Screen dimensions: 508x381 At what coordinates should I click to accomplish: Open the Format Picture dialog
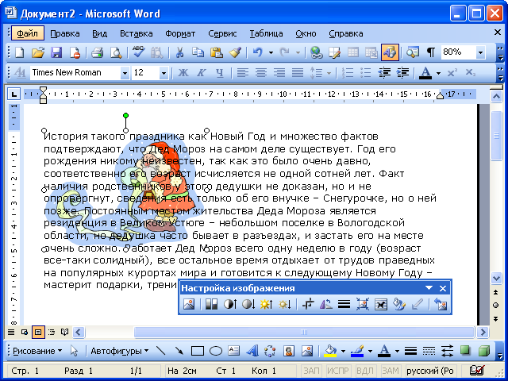399,305
